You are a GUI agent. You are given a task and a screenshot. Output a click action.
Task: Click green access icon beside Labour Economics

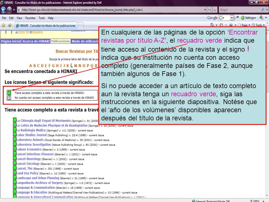coord(15,149)
